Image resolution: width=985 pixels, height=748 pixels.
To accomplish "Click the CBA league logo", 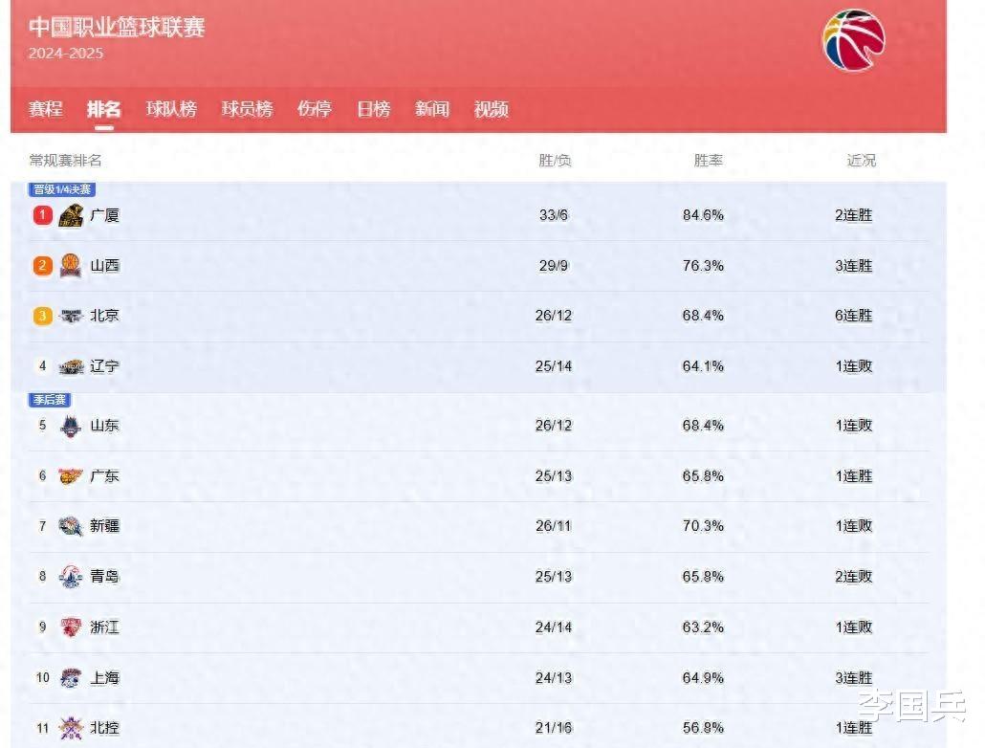I will click(853, 39).
